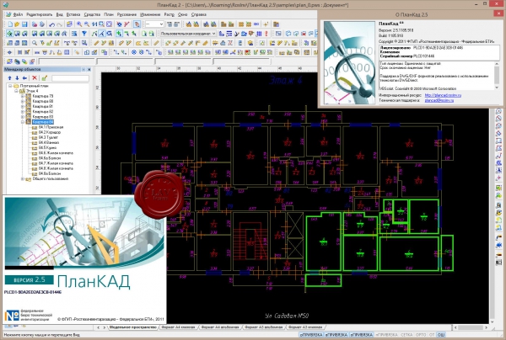Select 84.1 Прихожая in tree
506x340 pixels.
tap(51, 127)
